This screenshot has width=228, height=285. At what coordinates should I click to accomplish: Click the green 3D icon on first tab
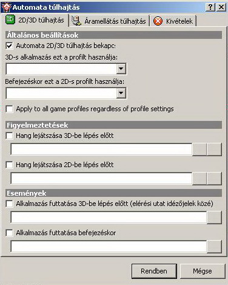click(10, 19)
